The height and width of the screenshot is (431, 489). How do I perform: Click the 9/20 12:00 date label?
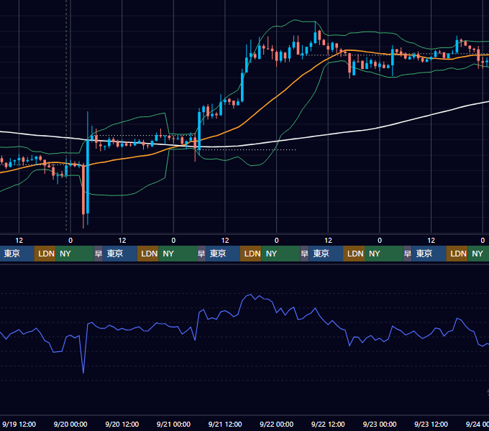(122, 424)
